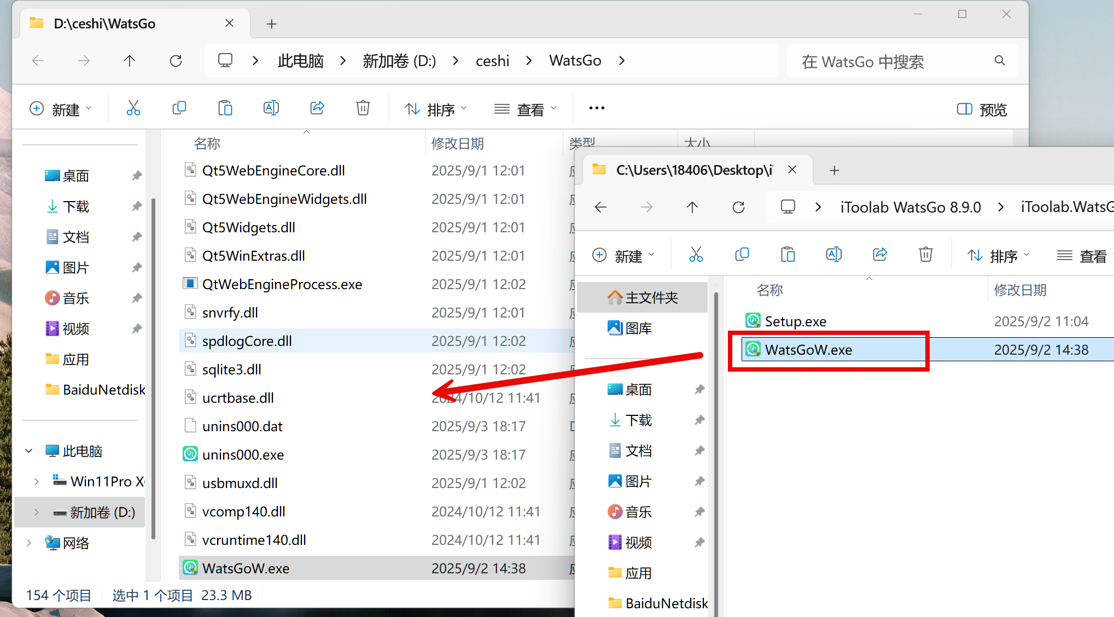Open the 排序 sort dropdown in back window
The width and height of the screenshot is (1114, 617).
435,109
